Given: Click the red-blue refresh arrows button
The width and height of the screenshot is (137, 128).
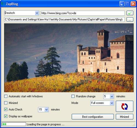Looking at the screenshot, I should click(124, 106).
